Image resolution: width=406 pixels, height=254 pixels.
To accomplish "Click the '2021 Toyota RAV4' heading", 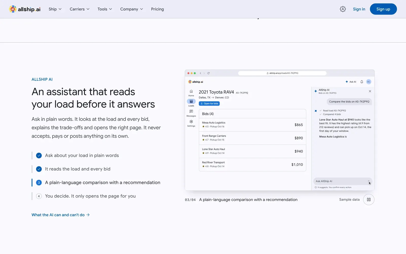I will pyautogui.click(x=216, y=92).
